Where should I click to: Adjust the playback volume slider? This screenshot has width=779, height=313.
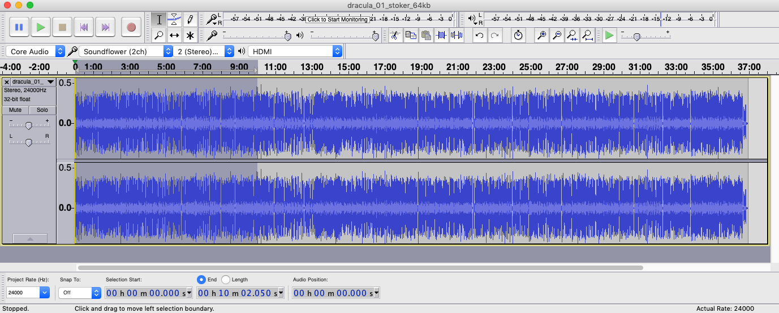(x=375, y=36)
